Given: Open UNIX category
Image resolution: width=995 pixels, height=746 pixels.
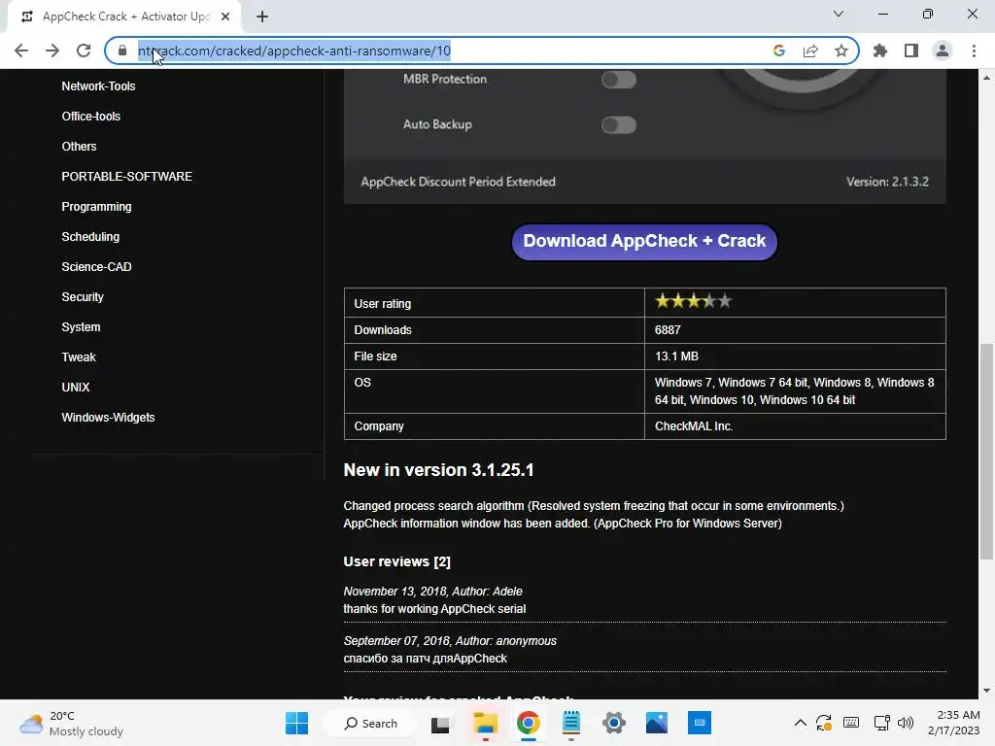Looking at the screenshot, I should point(76,387).
